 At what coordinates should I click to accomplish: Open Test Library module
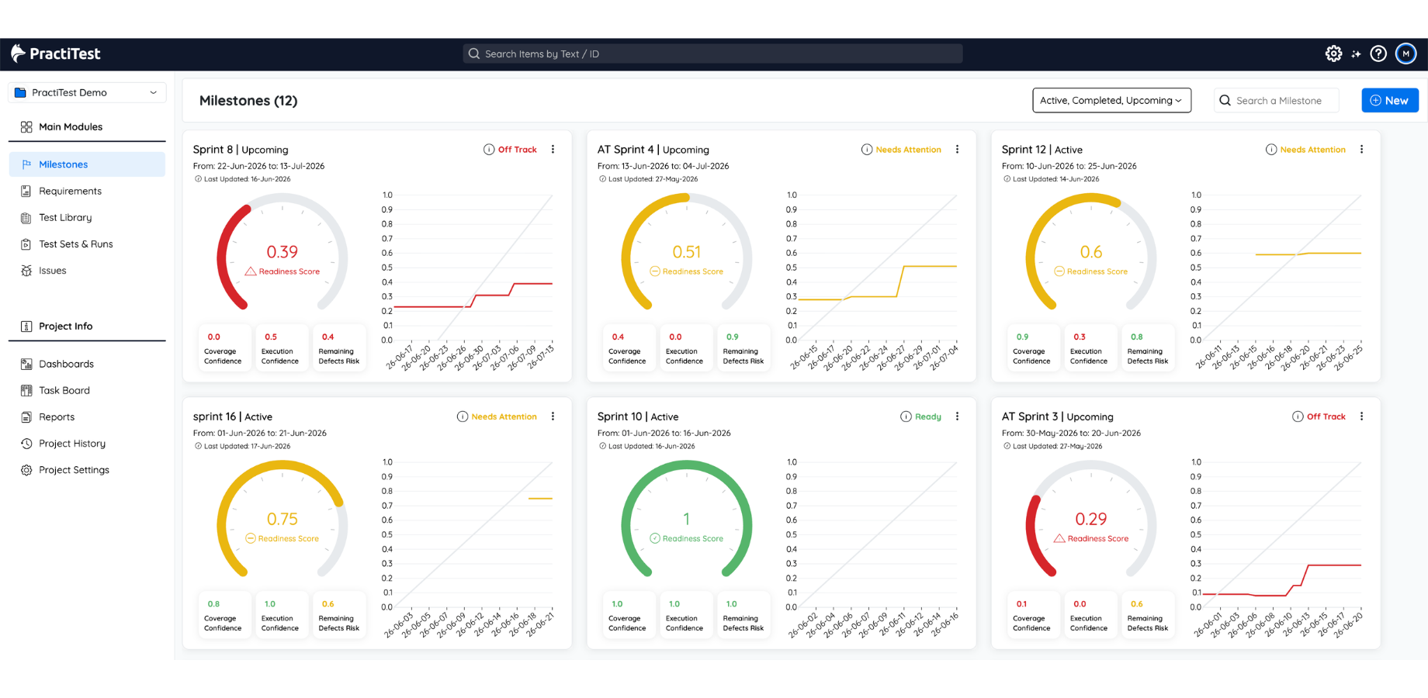[x=65, y=218]
